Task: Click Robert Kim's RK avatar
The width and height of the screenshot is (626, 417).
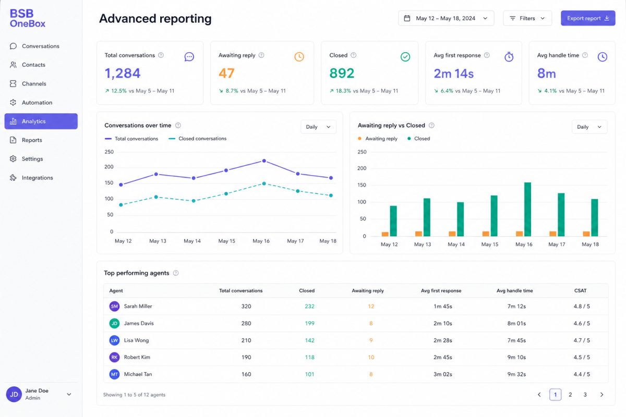Action: pos(114,357)
